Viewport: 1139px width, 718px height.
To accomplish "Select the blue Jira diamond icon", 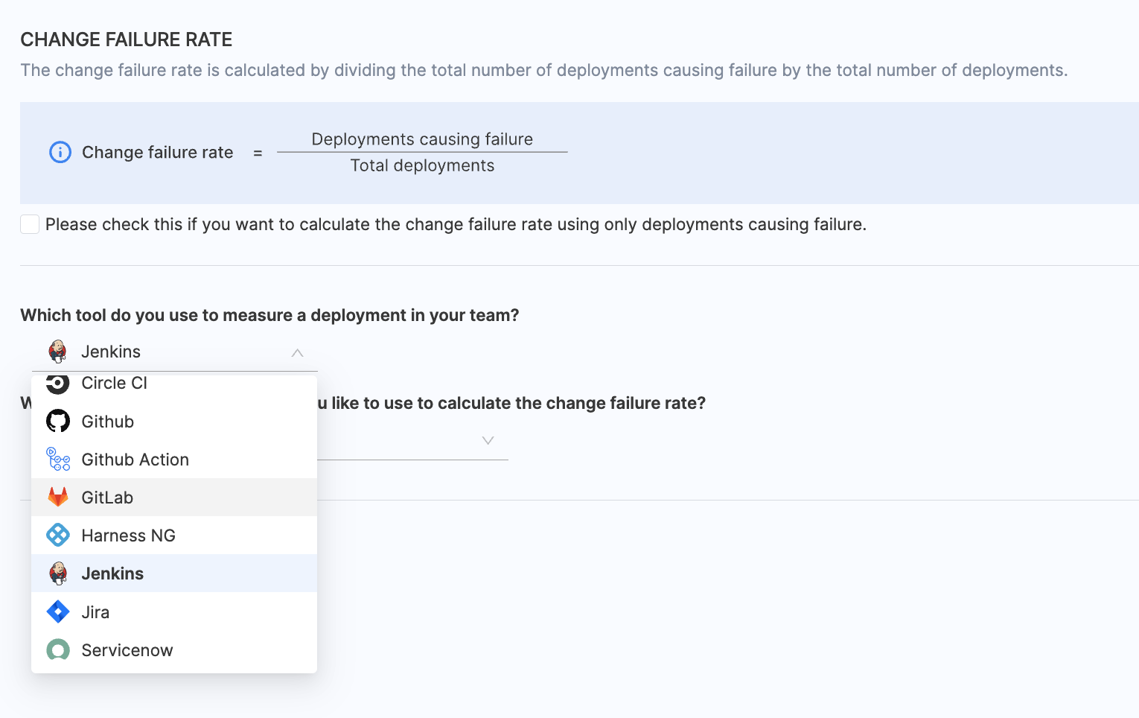I will coord(57,612).
